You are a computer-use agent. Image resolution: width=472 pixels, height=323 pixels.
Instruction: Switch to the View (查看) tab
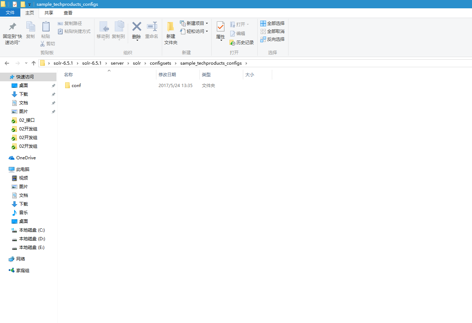tap(68, 13)
